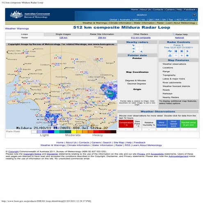
Task: Open NSW state link in header
Action: [x=136, y=20]
